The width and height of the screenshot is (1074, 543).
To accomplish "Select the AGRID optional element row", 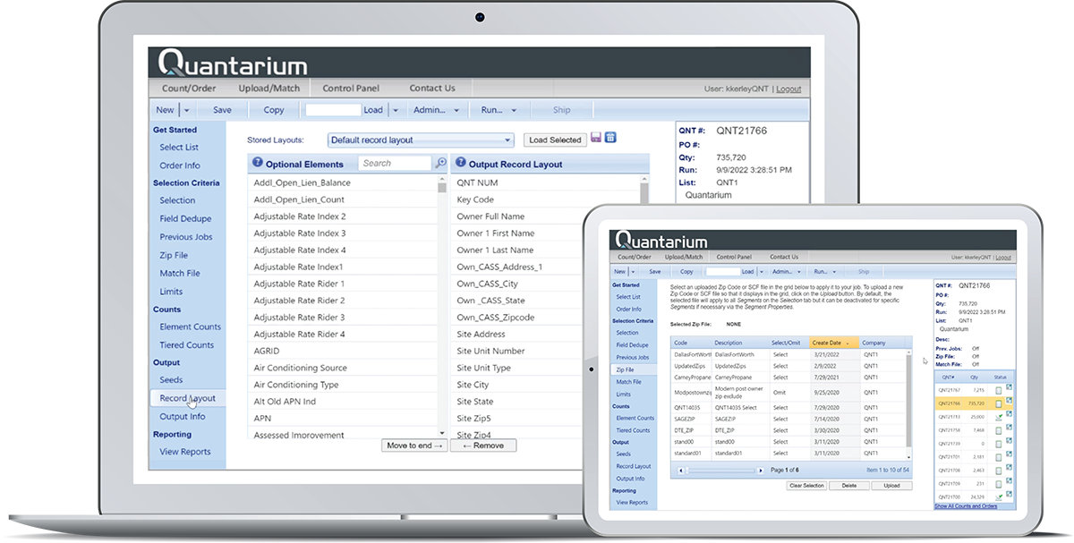I will click(x=343, y=351).
